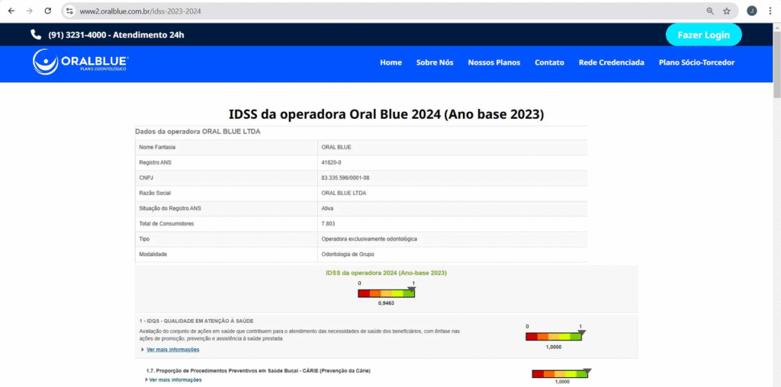Go to Sobre Nós page

click(x=435, y=62)
